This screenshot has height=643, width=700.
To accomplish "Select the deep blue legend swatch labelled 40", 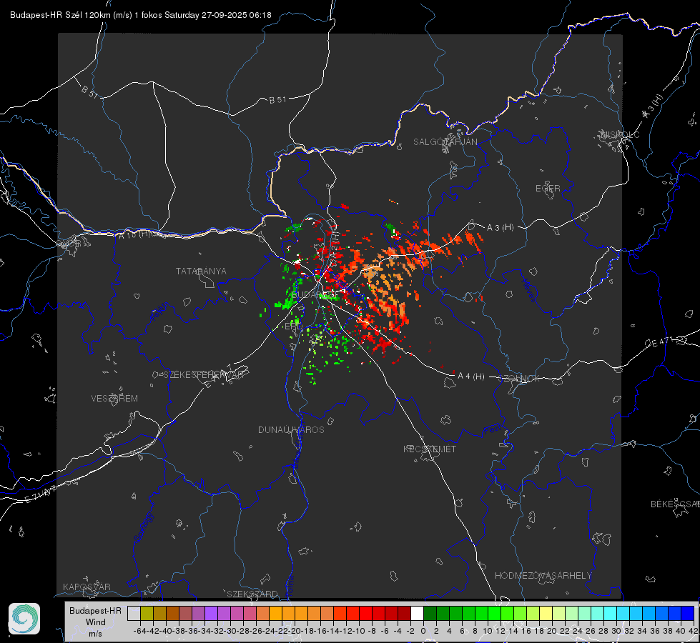I will coord(688,613).
